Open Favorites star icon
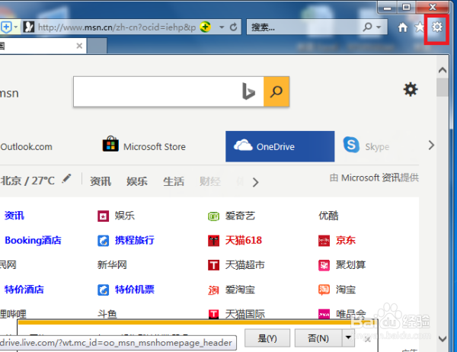This screenshot has height=352, width=457. pyautogui.click(x=420, y=27)
